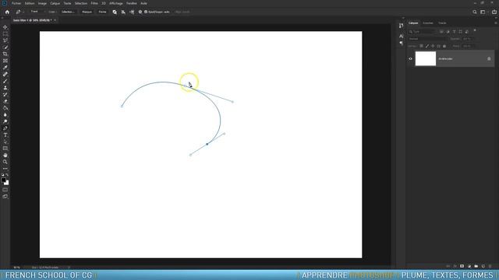Open the path arrangement icon
Viewport: 499px width, 280px height.
pyautogui.click(x=132, y=12)
